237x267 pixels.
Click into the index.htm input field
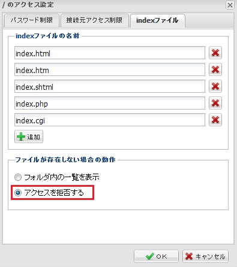pos(110,69)
